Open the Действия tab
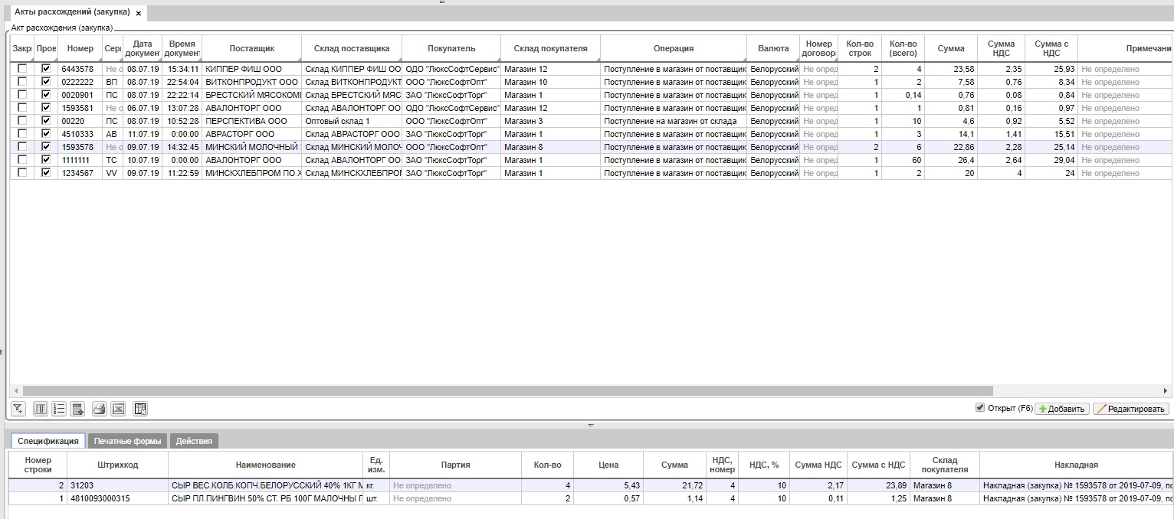This screenshot has width=1174, height=519. [194, 441]
